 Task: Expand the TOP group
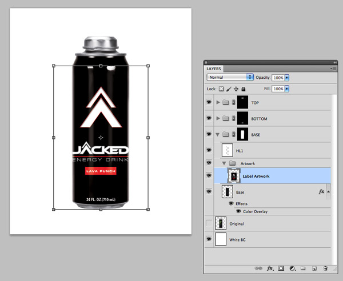pos(218,102)
